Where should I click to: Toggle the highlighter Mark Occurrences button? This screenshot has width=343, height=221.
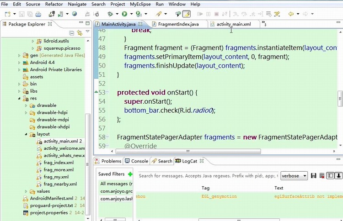[187, 14]
